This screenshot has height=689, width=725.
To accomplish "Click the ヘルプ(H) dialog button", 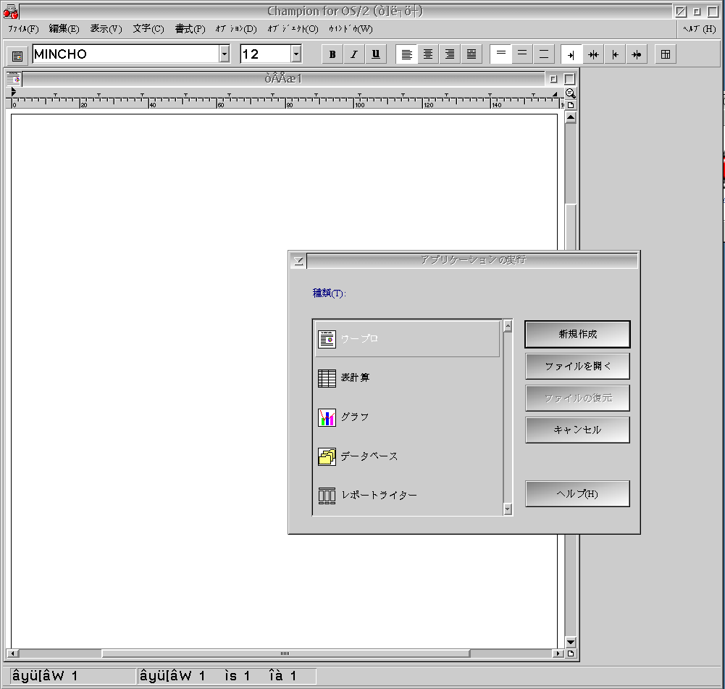I will pyautogui.click(x=577, y=494).
